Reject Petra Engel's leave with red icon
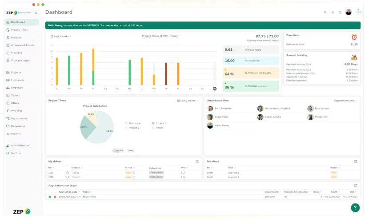Viewport: 365px width, 219px height. (55, 197)
